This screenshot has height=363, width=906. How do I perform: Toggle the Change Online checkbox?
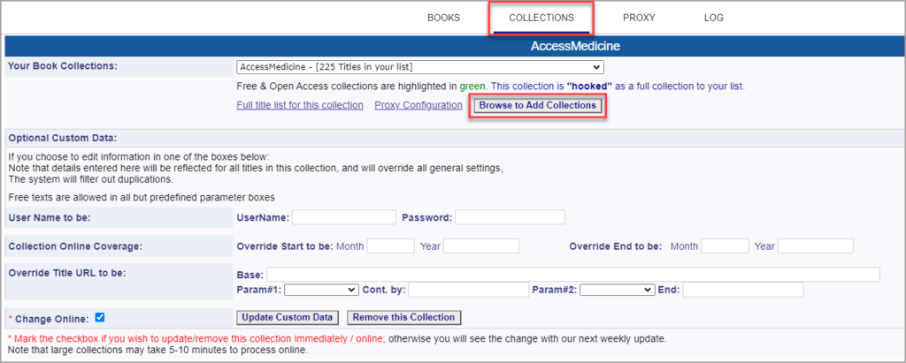99,317
